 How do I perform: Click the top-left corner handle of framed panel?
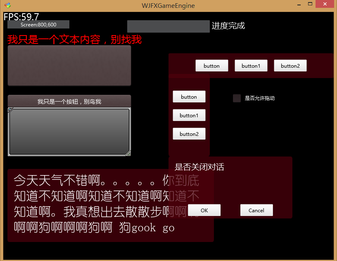(10, 110)
